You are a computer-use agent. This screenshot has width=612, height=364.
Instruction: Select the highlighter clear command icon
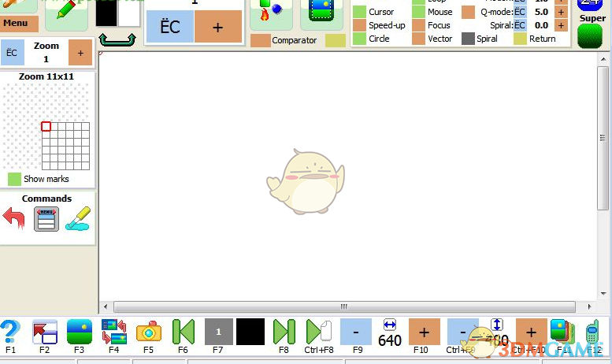pos(78,219)
